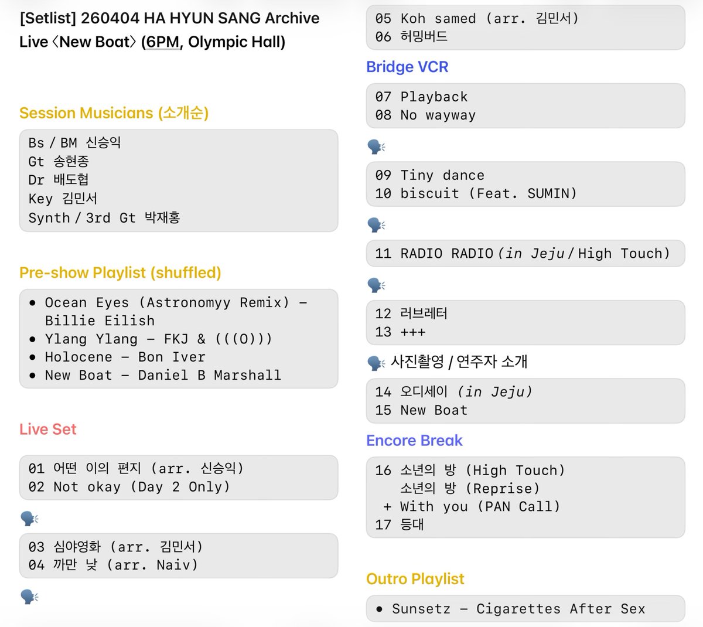The width and height of the screenshot is (703, 627).
Task: Click track 07 Playback
Action: [421, 97]
